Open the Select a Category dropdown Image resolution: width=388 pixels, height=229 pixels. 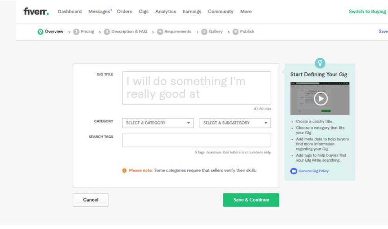click(x=158, y=123)
